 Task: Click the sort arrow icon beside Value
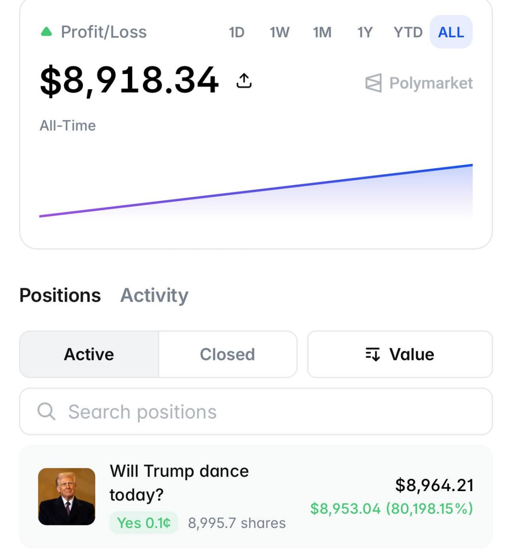tap(373, 354)
